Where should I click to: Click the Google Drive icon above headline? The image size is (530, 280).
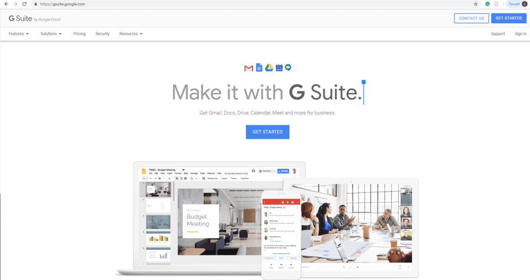click(269, 68)
